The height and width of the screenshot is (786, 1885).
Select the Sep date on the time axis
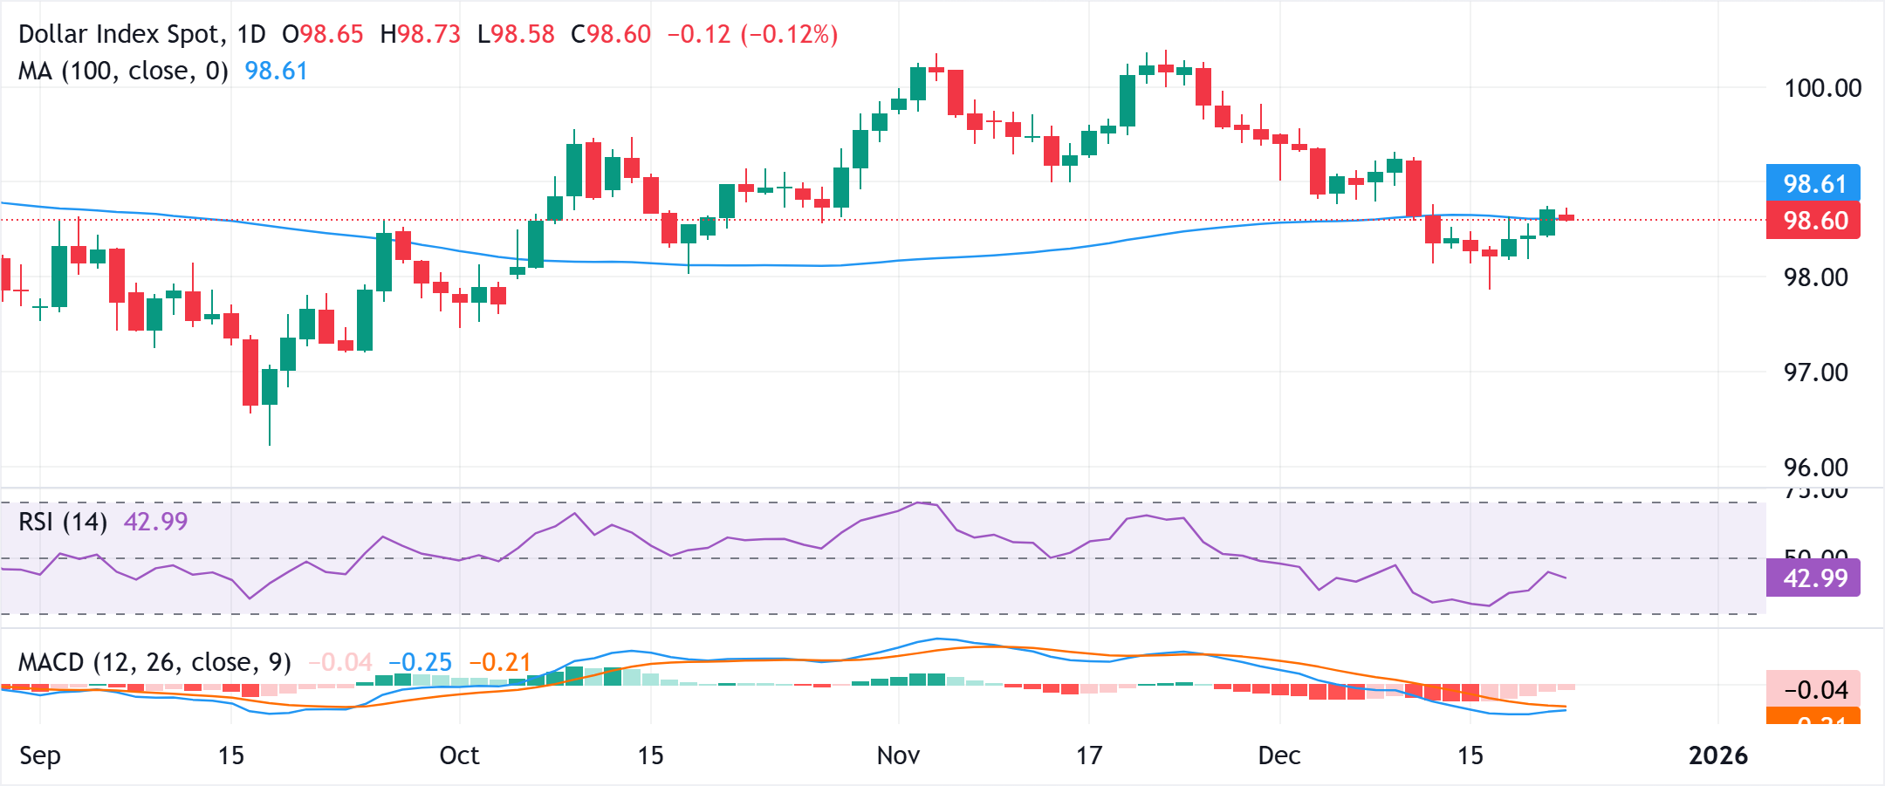click(x=40, y=755)
